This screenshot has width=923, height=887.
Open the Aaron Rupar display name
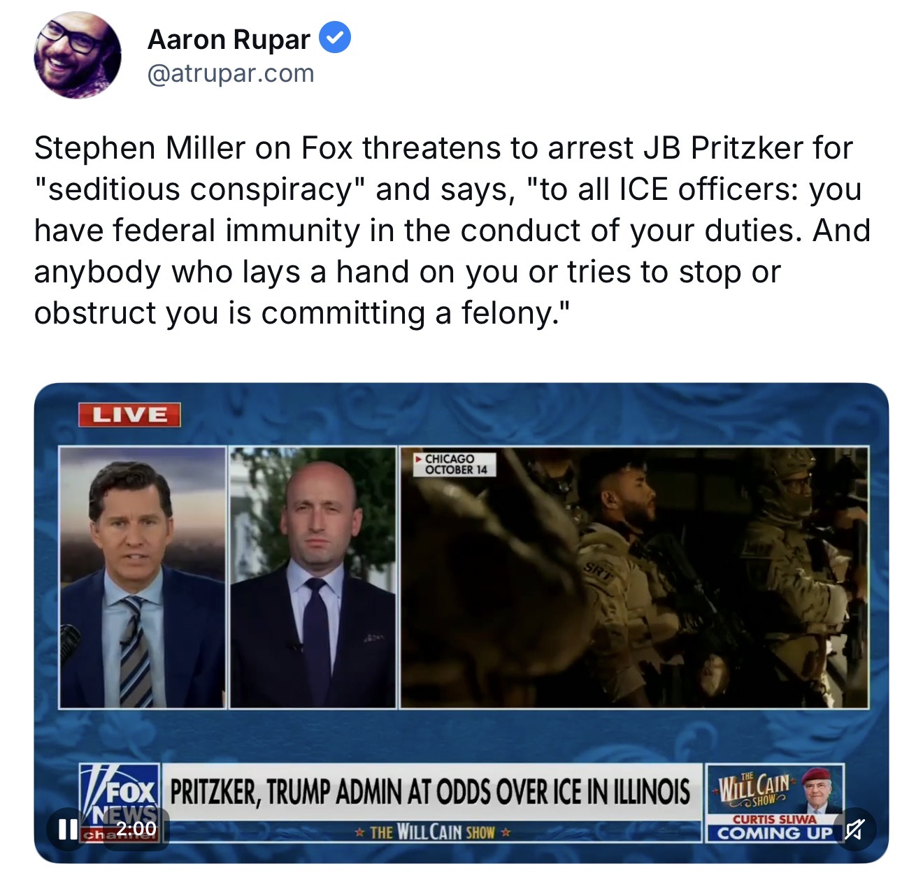[229, 39]
